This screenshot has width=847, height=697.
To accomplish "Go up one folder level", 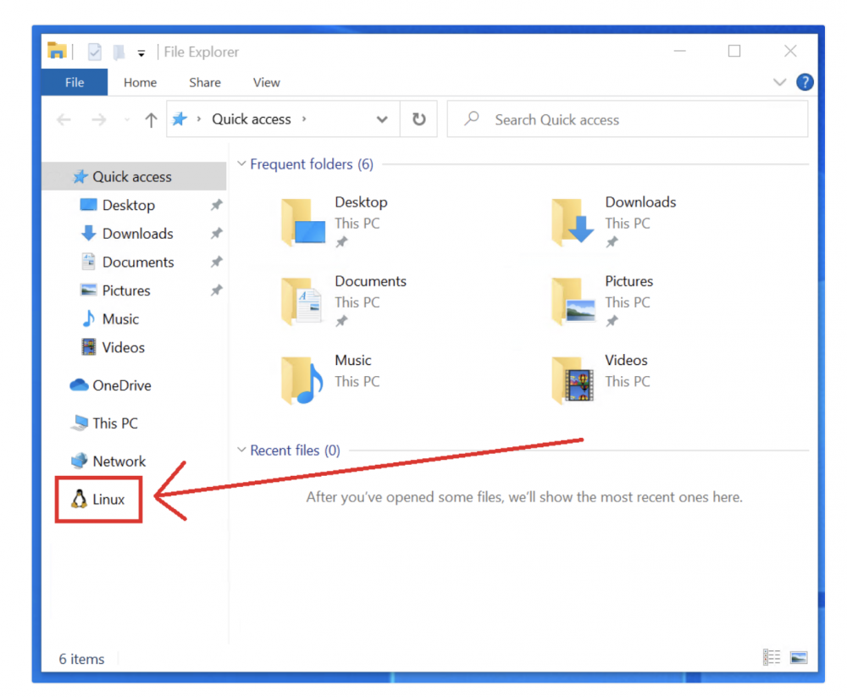I will point(151,120).
